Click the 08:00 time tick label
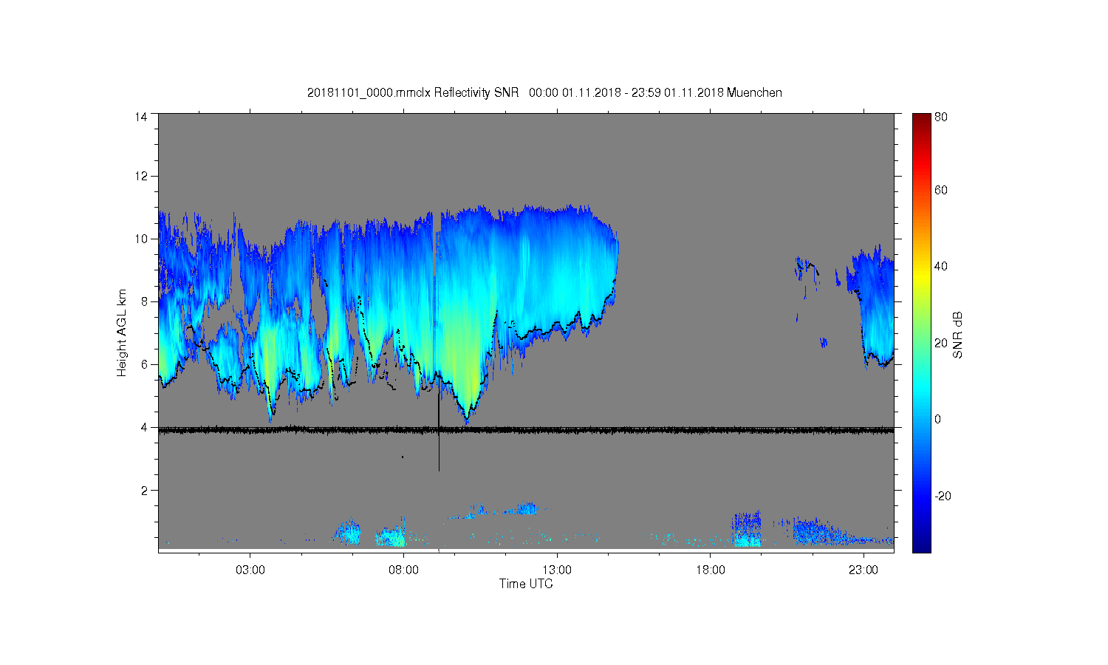 click(404, 570)
